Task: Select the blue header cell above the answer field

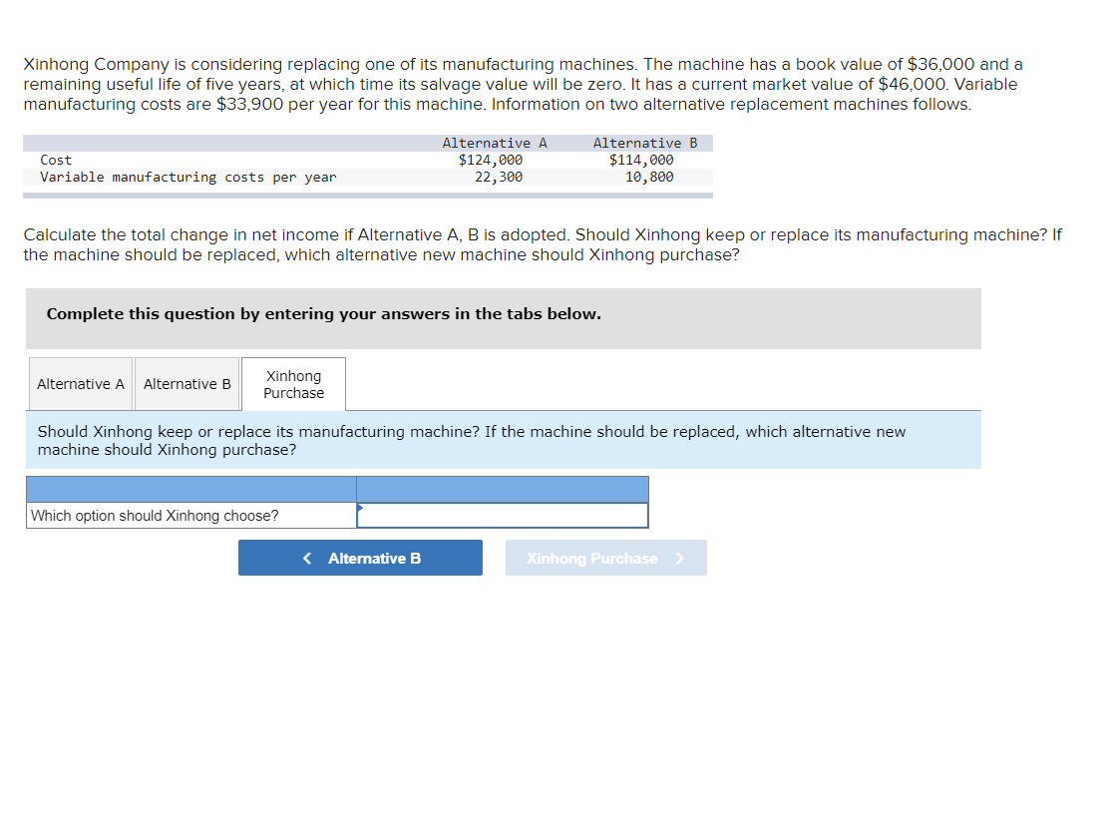Action: pos(502,488)
